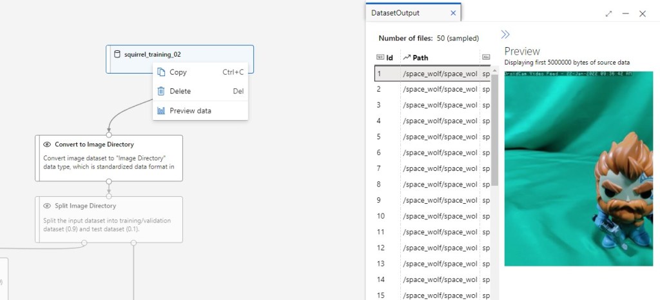This screenshot has height=300, width=660.
Task: Click the file list vertical scrollbar thumb
Action: (494, 130)
